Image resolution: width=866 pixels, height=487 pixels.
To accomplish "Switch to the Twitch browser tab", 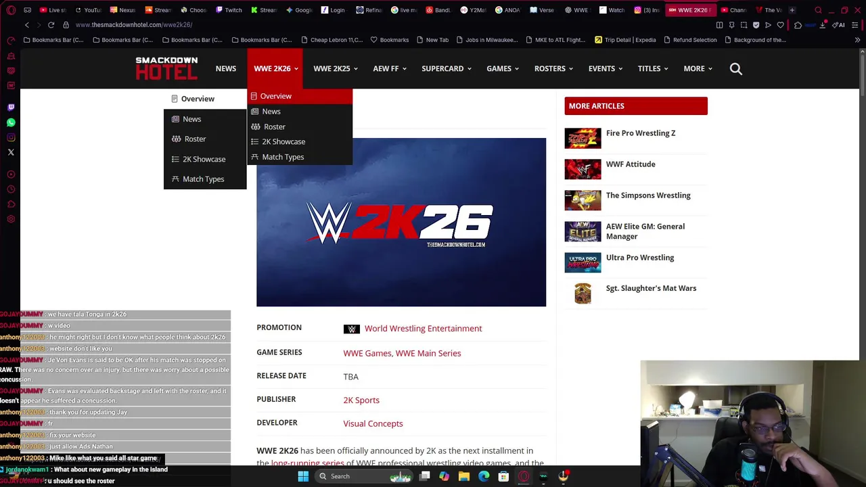I will tap(229, 10).
